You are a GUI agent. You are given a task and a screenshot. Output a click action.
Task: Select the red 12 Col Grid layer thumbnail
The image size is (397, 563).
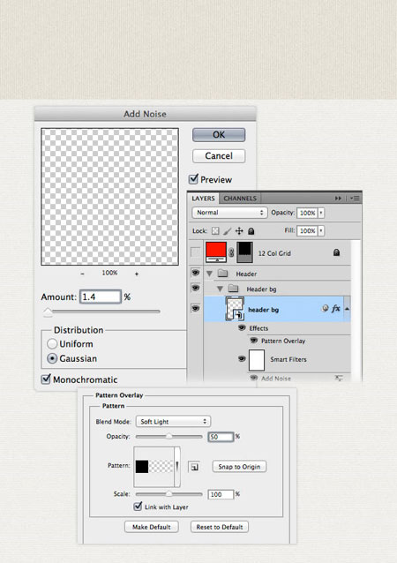coord(216,252)
